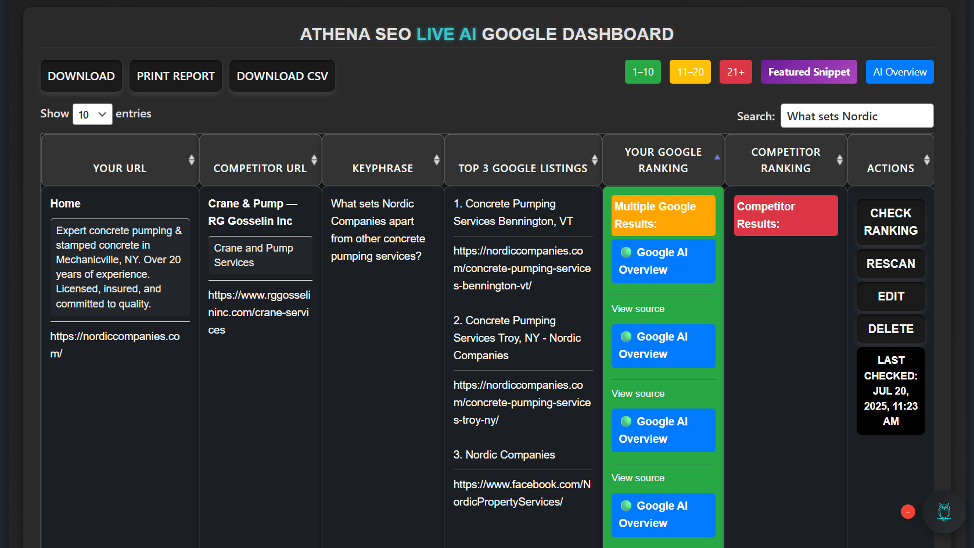Click the Athena SEO dashboard title
Viewport: 974px width, 548px height.
point(487,34)
